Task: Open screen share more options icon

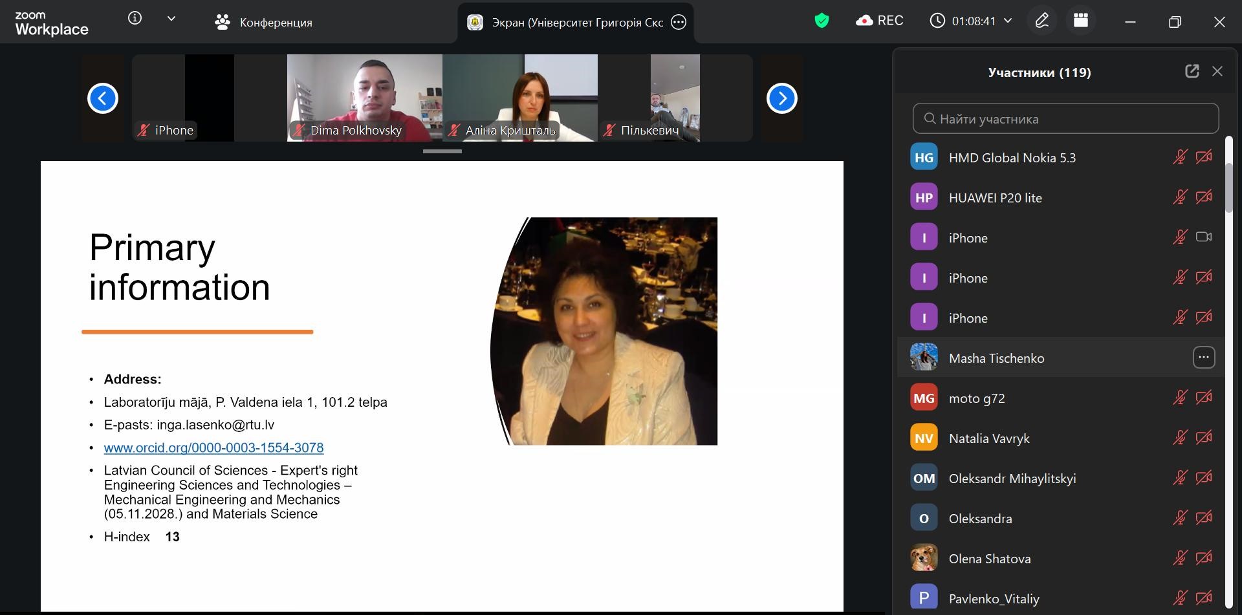Action: (678, 23)
